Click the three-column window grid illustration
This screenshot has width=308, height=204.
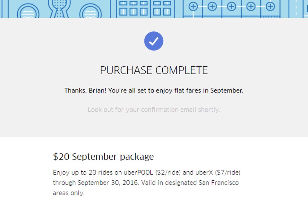[x=134, y=8]
